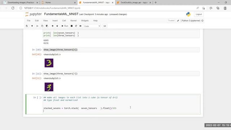Open the Help menu

click(95, 21)
